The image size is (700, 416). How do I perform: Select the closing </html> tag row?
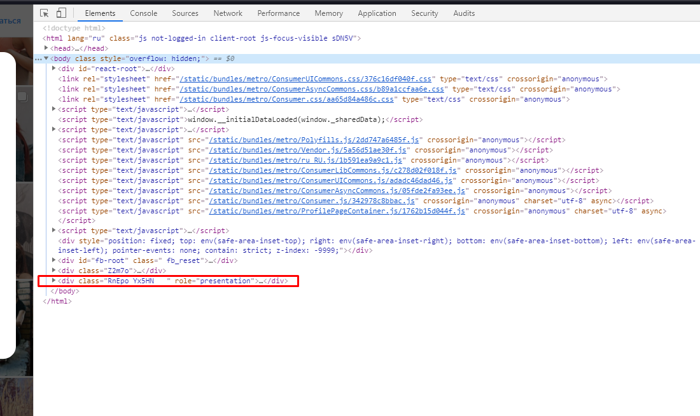pos(57,301)
